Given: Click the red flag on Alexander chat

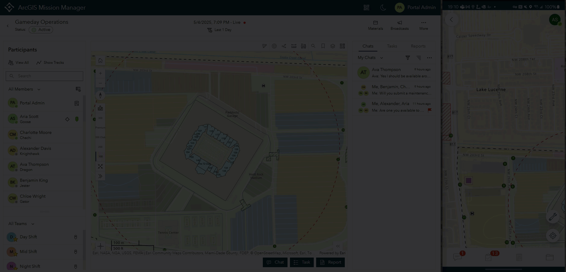Looking at the screenshot, I should [x=430, y=110].
